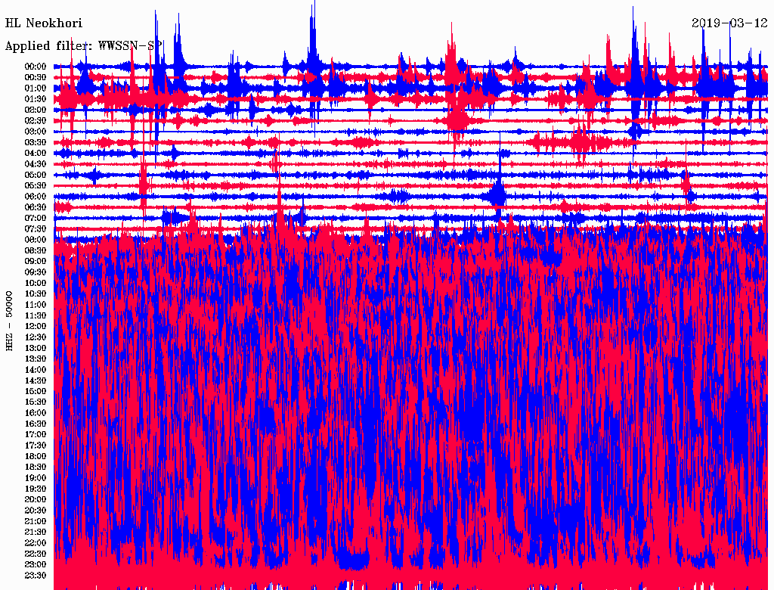Select the 13:30 time label
This screenshot has height=590, width=774.
coord(36,359)
